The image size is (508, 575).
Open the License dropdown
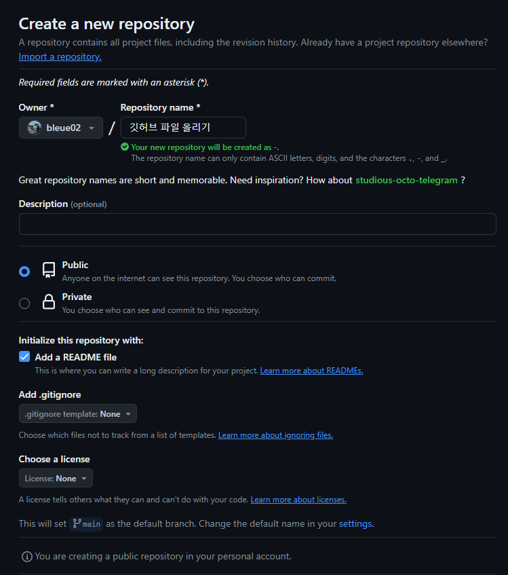pos(56,478)
